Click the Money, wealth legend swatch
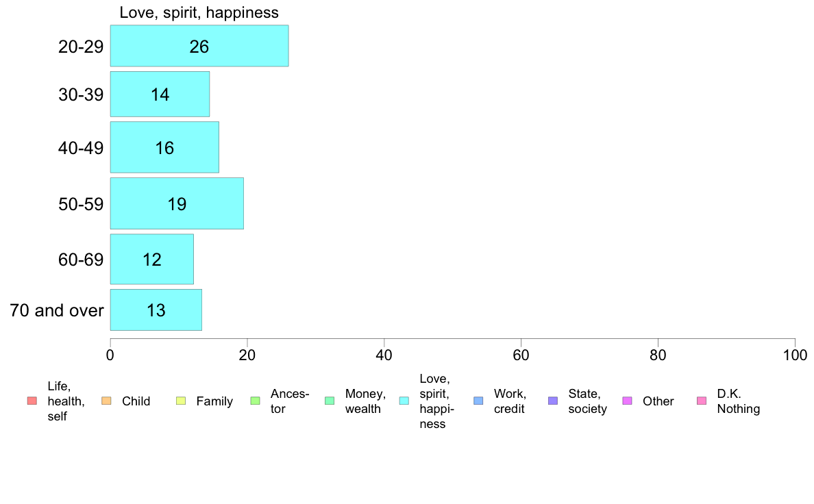Screen dimensions: 814x504 [330, 401]
